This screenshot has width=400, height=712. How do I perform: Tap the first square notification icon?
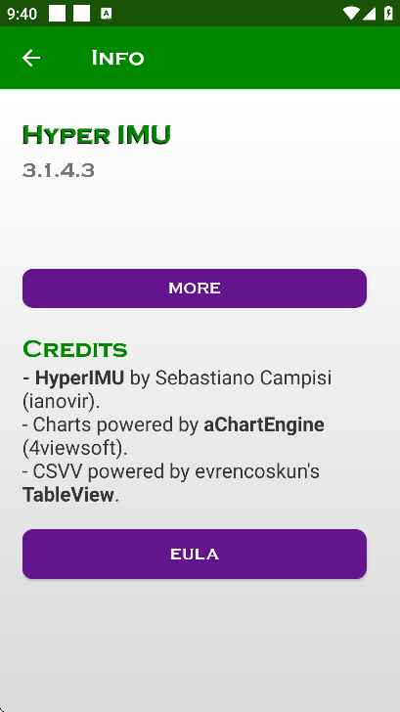pos(57,14)
